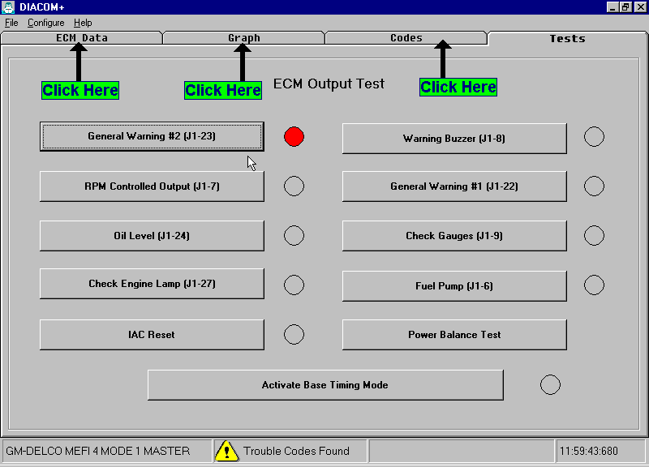Select the Tests tab
This screenshot has height=467, width=649.
(567, 38)
